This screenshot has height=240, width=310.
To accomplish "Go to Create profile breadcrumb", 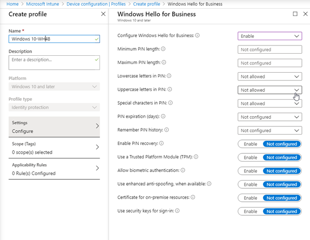I will (146, 4).
